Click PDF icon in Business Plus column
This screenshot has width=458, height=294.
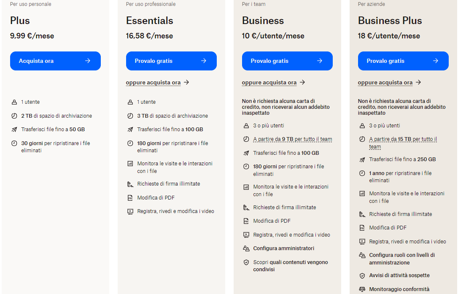[362, 228]
